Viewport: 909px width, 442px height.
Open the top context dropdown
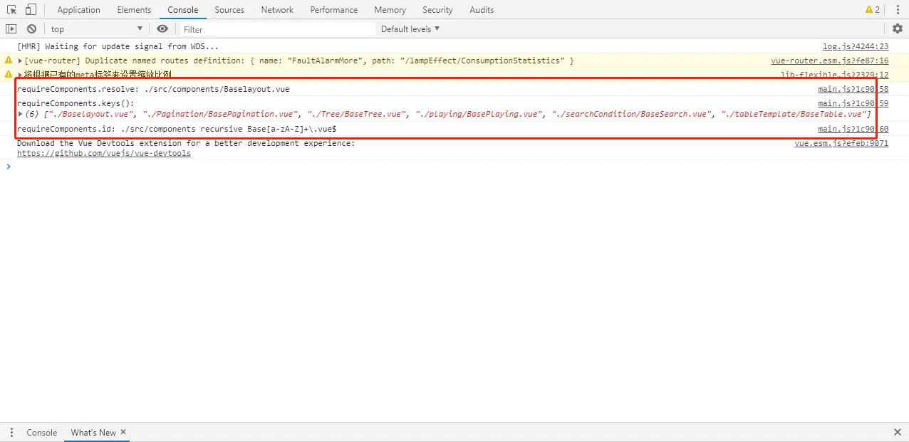point(97,29)
